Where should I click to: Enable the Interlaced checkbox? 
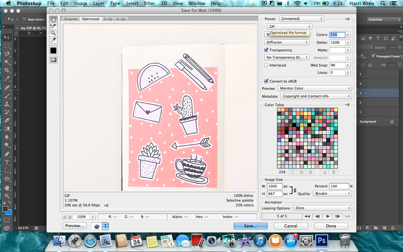pos(266,65)
